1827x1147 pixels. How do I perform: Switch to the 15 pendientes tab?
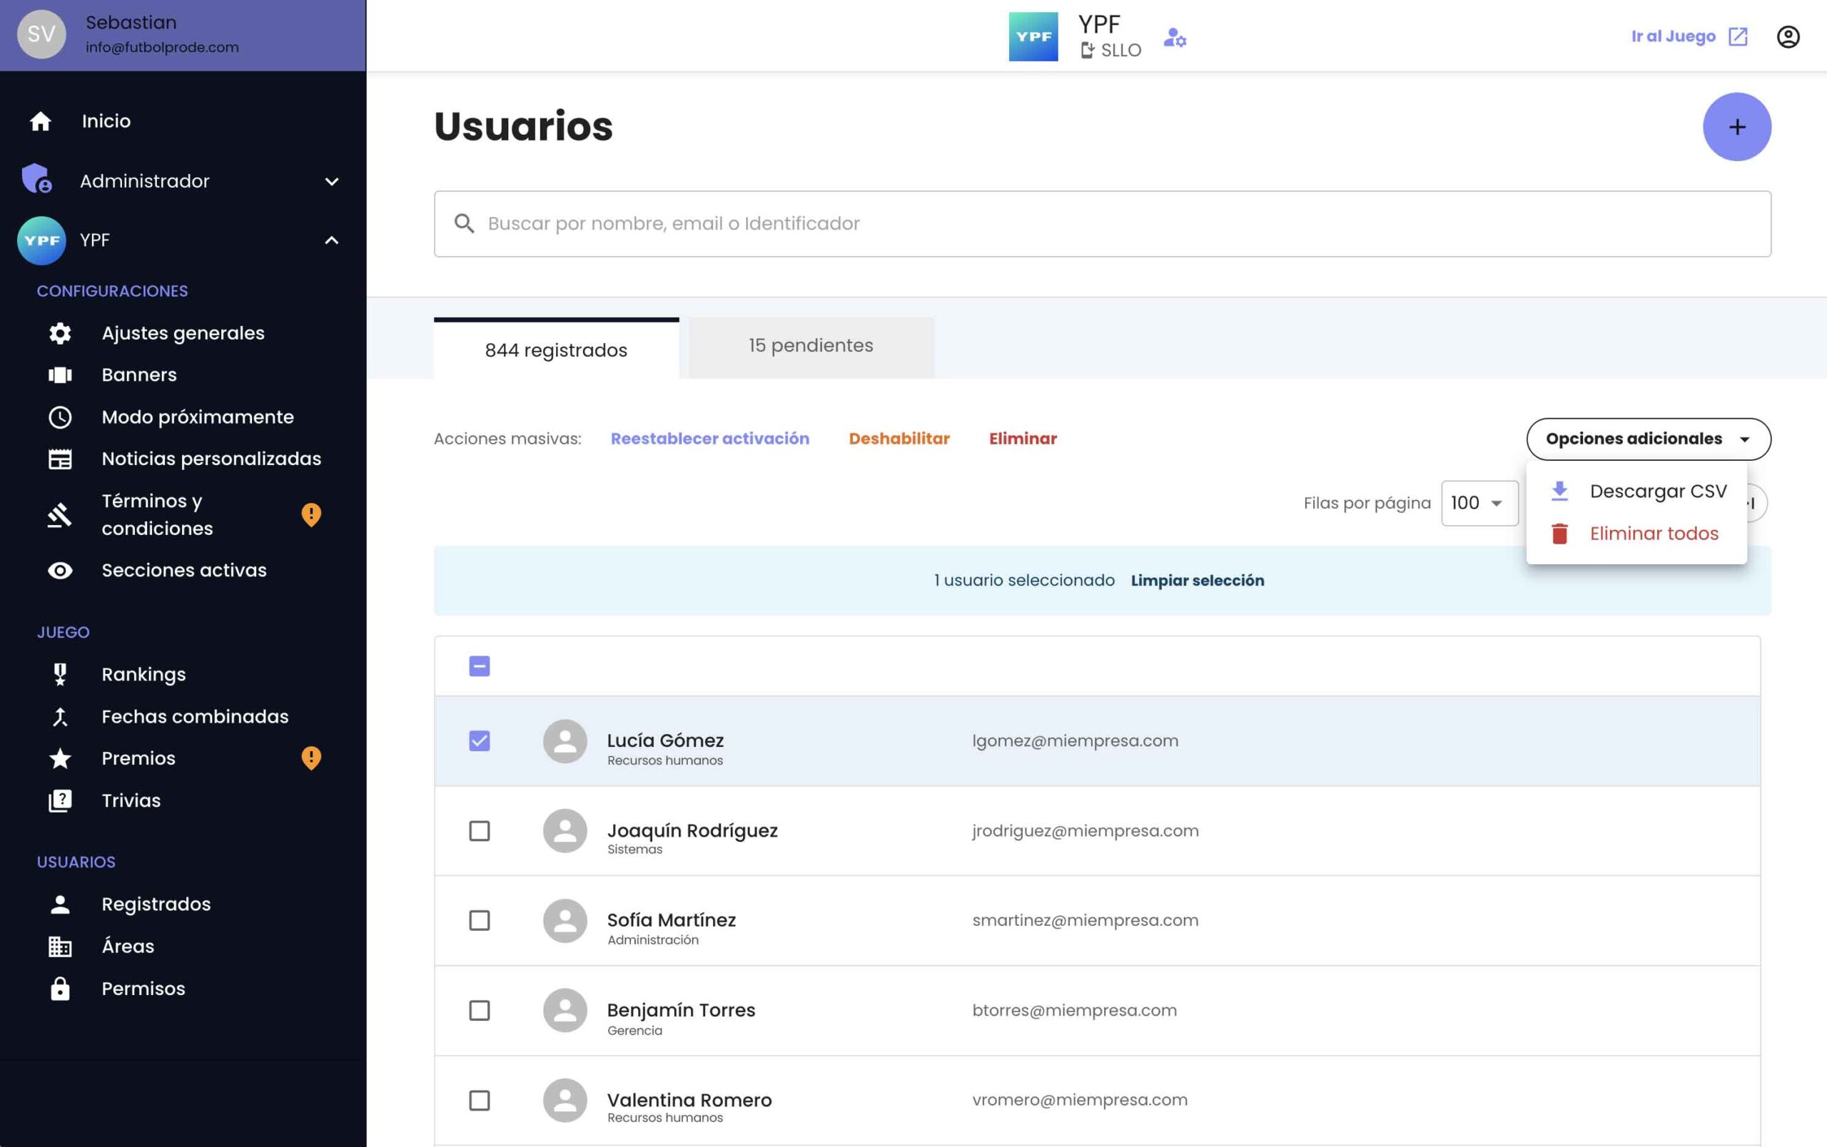tap(810, 347)
